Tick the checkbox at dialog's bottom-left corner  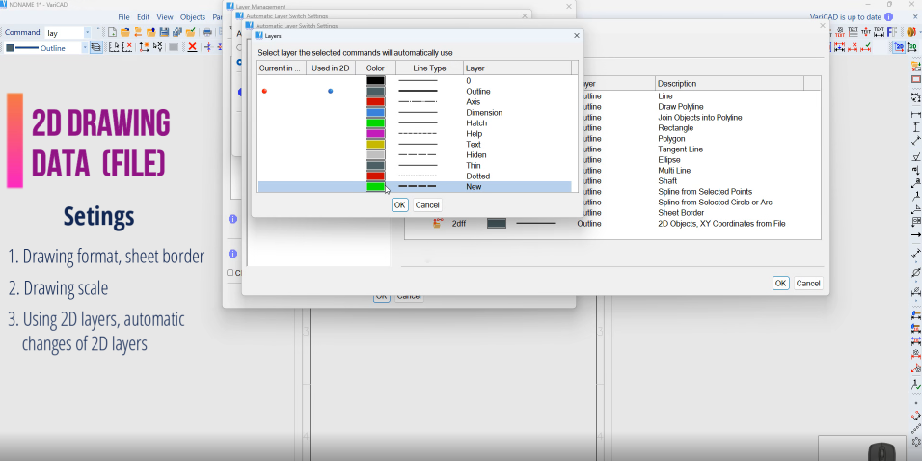(230, 273)
